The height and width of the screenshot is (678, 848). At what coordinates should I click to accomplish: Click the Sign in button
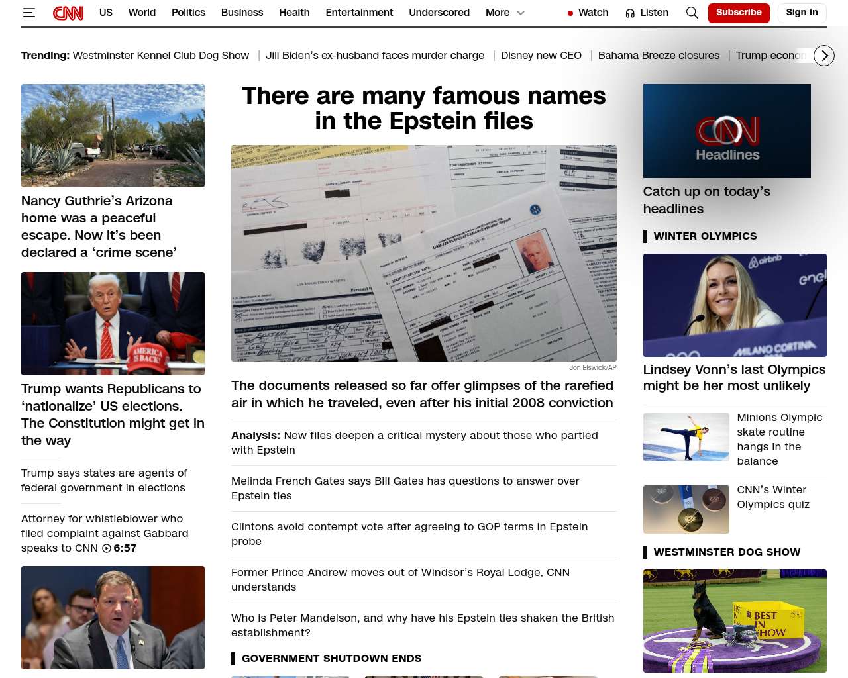(802, 13)
